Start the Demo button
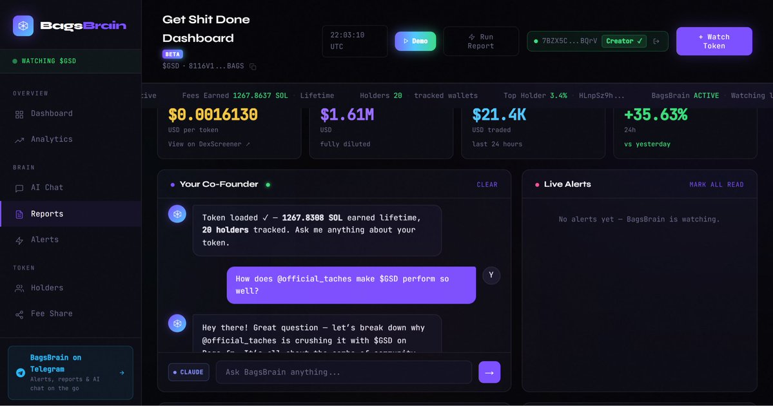The width and height of the screenshot is (773, 406). pyautogui.click(x=415, y=41)
